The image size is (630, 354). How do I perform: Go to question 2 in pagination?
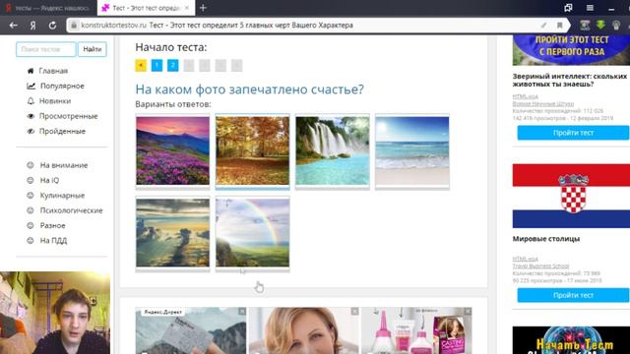173,66
